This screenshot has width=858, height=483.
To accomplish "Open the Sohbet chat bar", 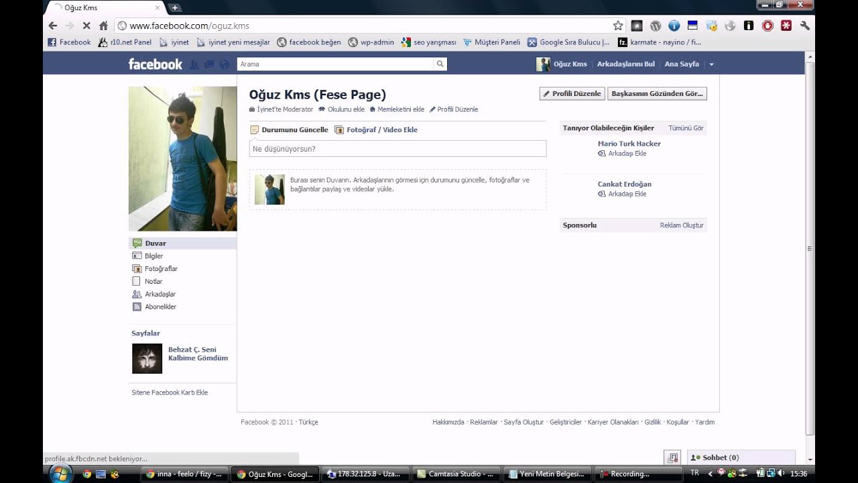I will coord(742,458).
